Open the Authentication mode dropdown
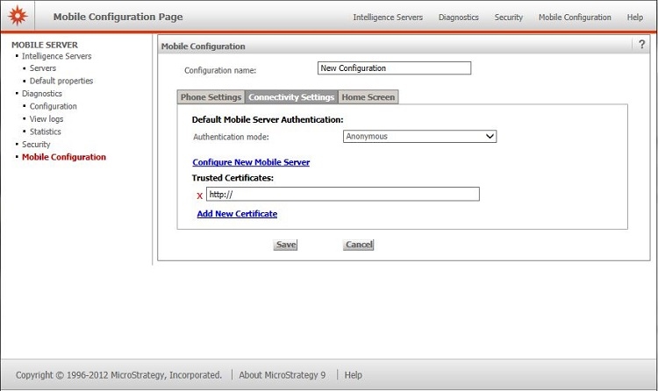 (419, 137)
